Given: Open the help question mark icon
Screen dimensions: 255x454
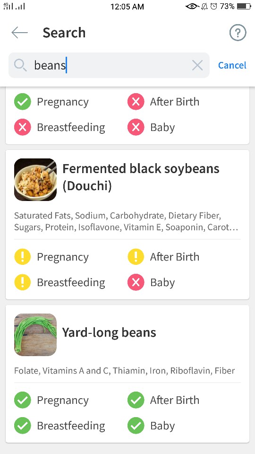Looking at the screenshot, I should click(238, 33).
